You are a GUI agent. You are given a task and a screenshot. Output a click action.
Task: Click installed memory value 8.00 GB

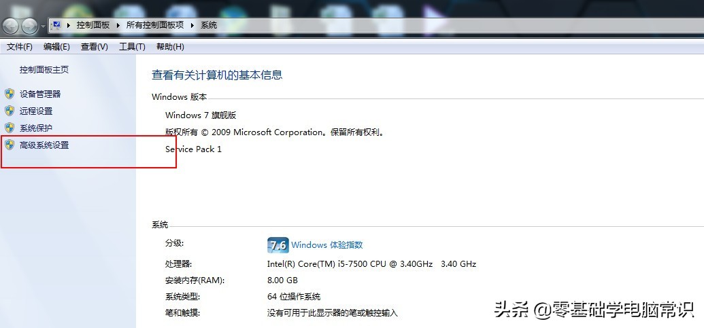(282, 280)
